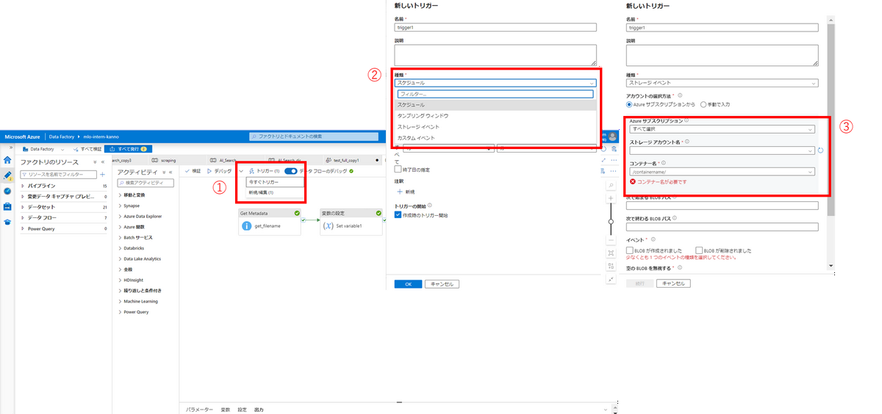The height and width of the screenshot is (414, 882).
Task: Toggle データ フローのデバッグ switch
Action: [x=290, y=171]
